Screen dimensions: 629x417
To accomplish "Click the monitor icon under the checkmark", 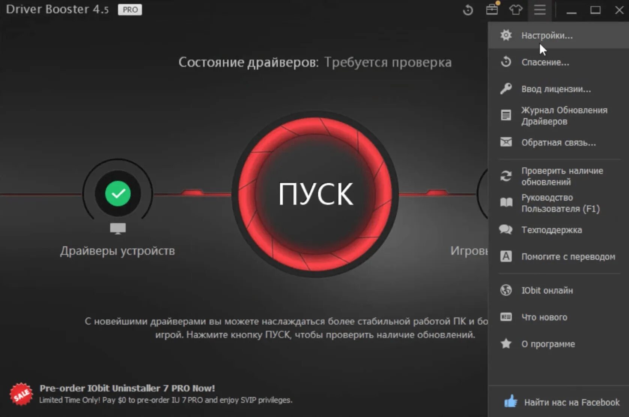I will 118,228.
